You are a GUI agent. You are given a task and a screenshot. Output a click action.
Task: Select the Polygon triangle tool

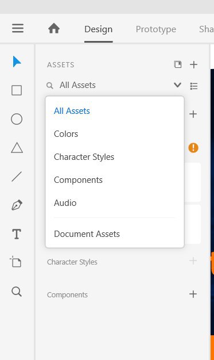click(x=17, y=148)
